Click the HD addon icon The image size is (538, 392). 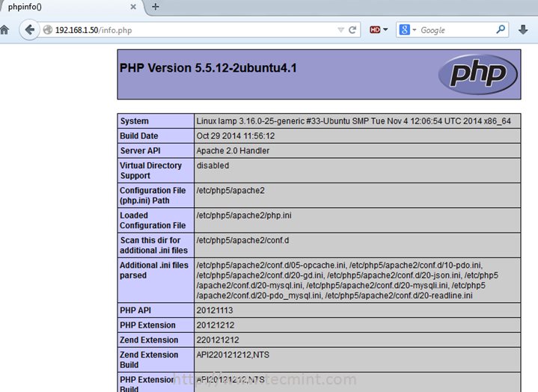[x=375, y=30]
